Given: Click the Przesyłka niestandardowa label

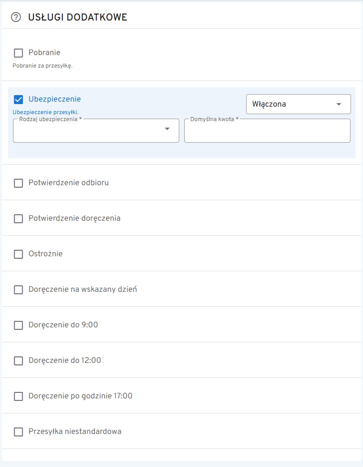Looking at the screenshot, I should pos(75,431).
